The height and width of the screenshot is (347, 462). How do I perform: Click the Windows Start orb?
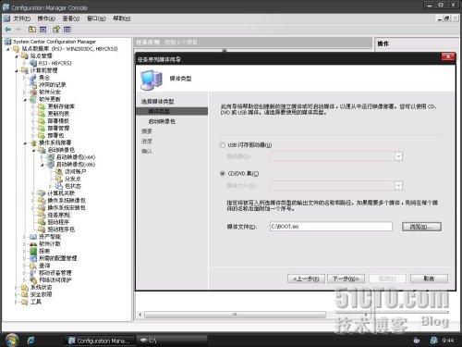coord(12,340)
